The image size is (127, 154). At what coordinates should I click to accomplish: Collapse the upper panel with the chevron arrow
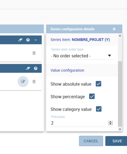[36, 40]
